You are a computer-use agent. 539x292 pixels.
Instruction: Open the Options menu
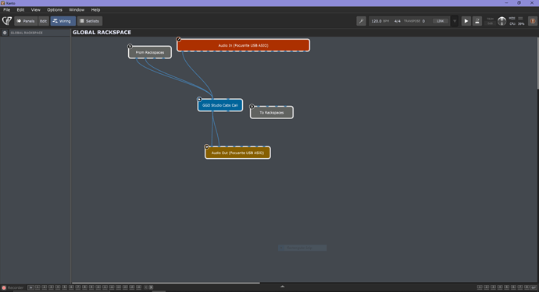click(55, 9)
